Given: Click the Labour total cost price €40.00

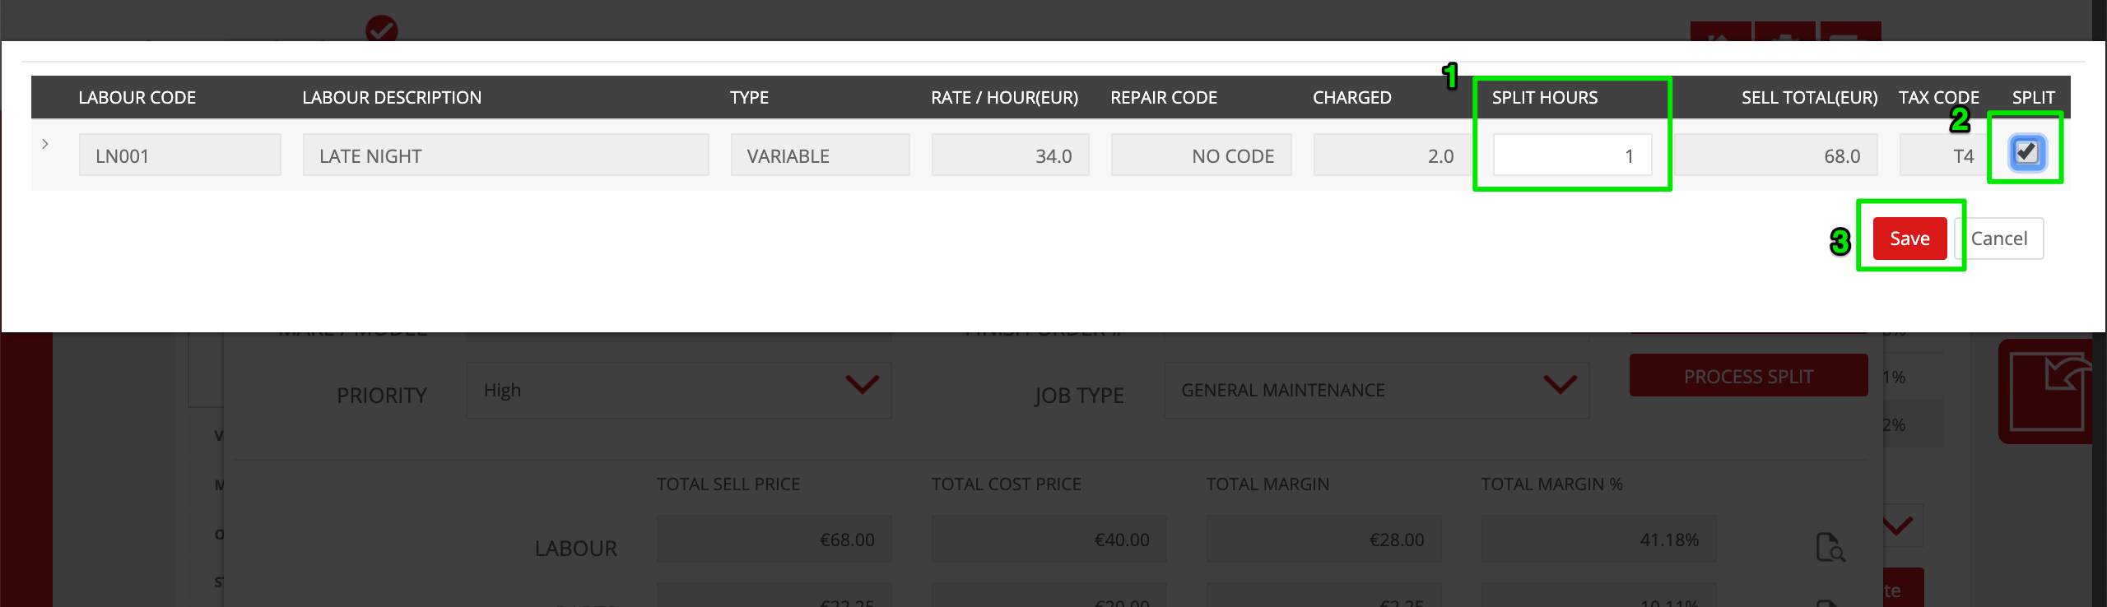Looking at the screenshot, I should 1049,540.
